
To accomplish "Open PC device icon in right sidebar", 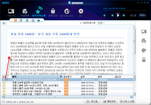I will [x=144, y=31].
